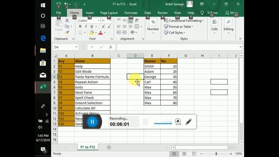Select the F1 to F12 sheet tab

(x=88, y=147)
